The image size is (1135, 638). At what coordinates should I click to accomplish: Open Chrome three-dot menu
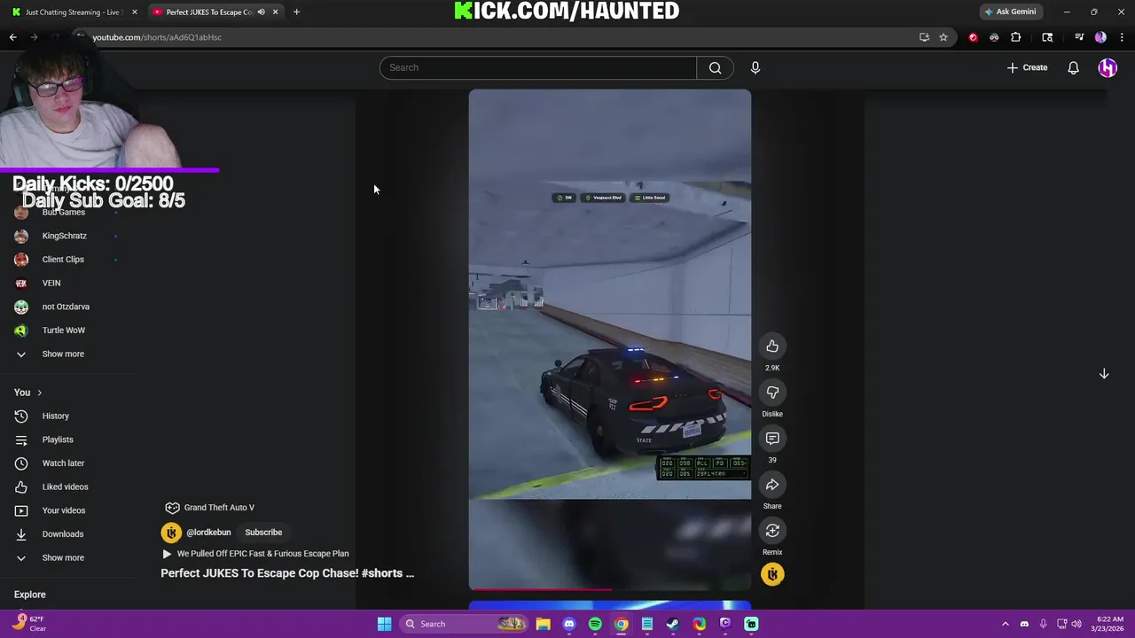tap(1122, 37)
